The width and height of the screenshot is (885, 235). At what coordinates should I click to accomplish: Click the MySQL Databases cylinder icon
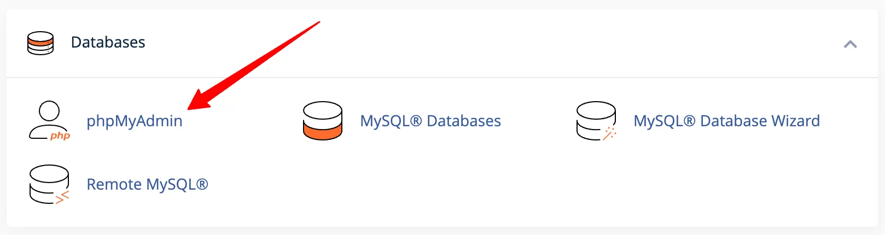[323, 121]
